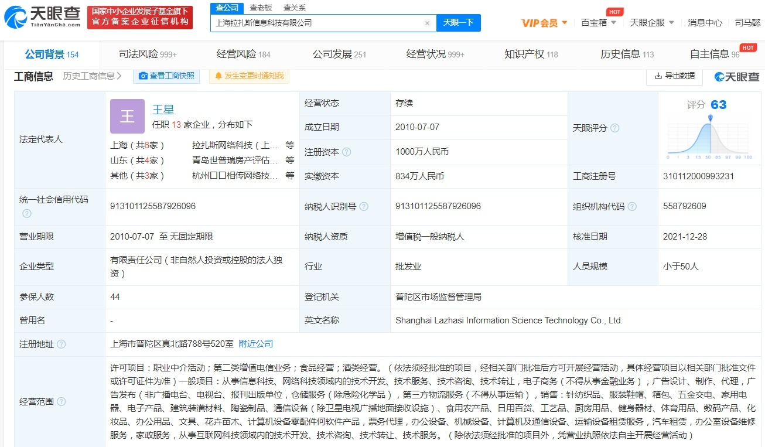Open the 公司发展 tab

pyautogui.click(x=340, y=54)
